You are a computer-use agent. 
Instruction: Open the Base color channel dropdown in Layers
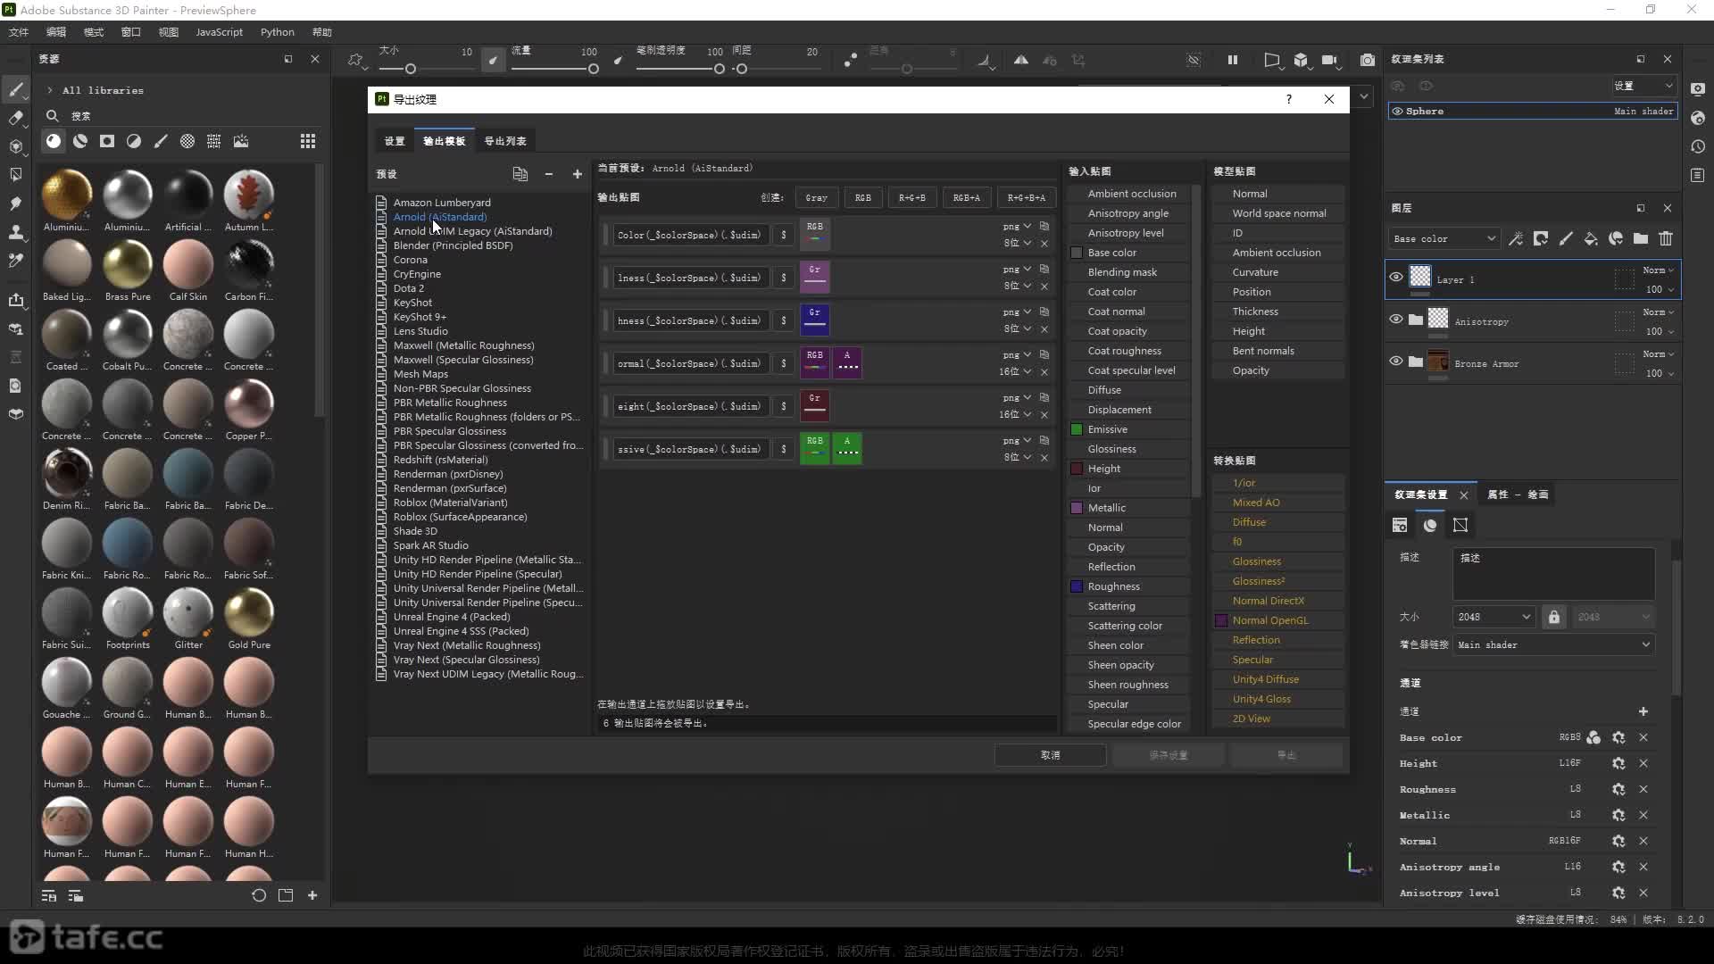pos(1444,238)
